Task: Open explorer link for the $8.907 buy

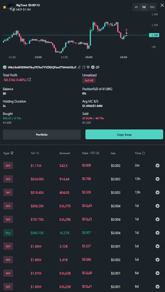Action: tap(157, 233)
